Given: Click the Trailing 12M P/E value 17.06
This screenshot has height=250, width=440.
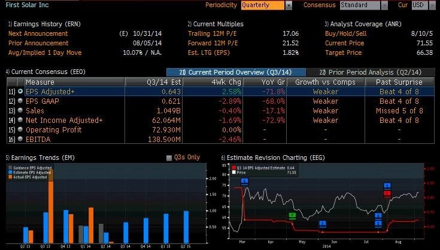Looking at the screenshot, I should pos(290,33).
